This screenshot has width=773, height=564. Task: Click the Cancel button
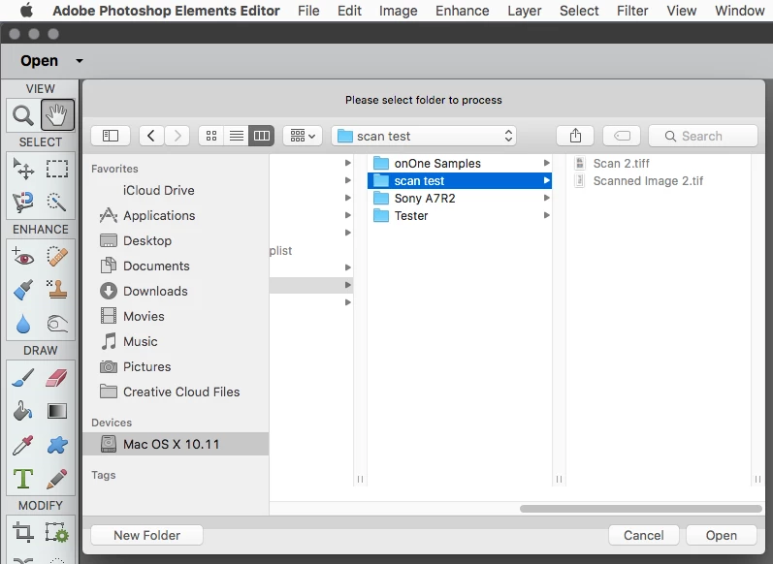pyautogui.click(x=643, y=535)
